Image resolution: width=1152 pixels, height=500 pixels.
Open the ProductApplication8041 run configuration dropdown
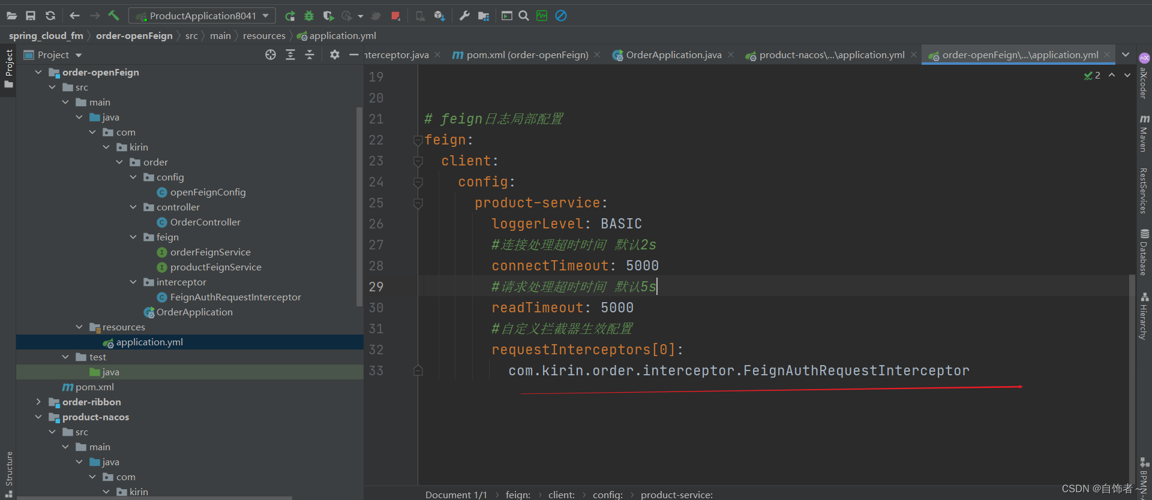point(202,16)
